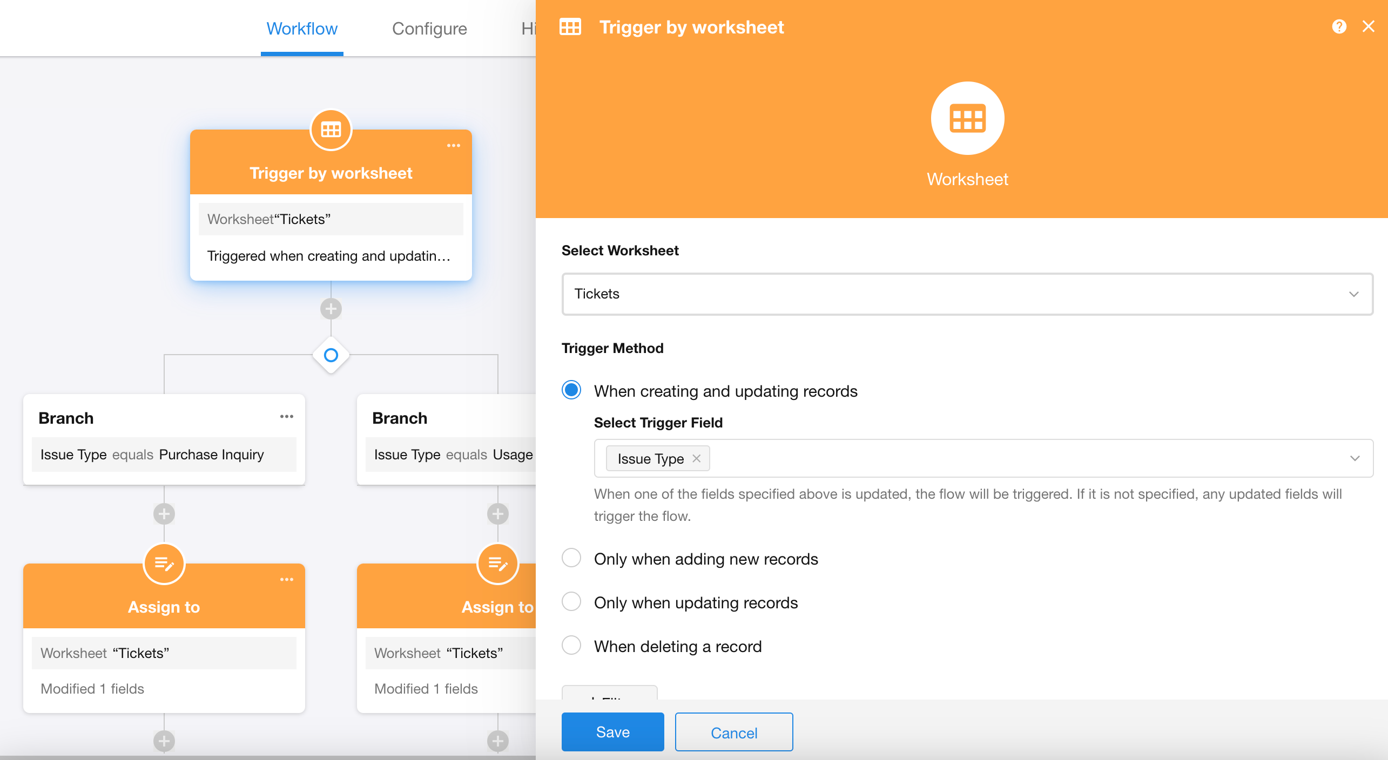Select When creating and updating records
Image resolution: width=1388 pixels, height=760 pixels.
tap(571, 390)
